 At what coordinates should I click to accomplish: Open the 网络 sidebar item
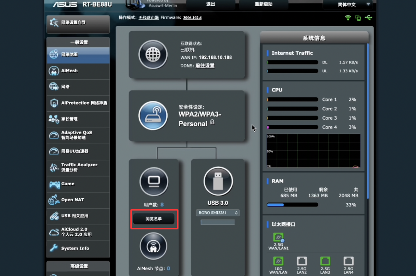pos(78,87)
